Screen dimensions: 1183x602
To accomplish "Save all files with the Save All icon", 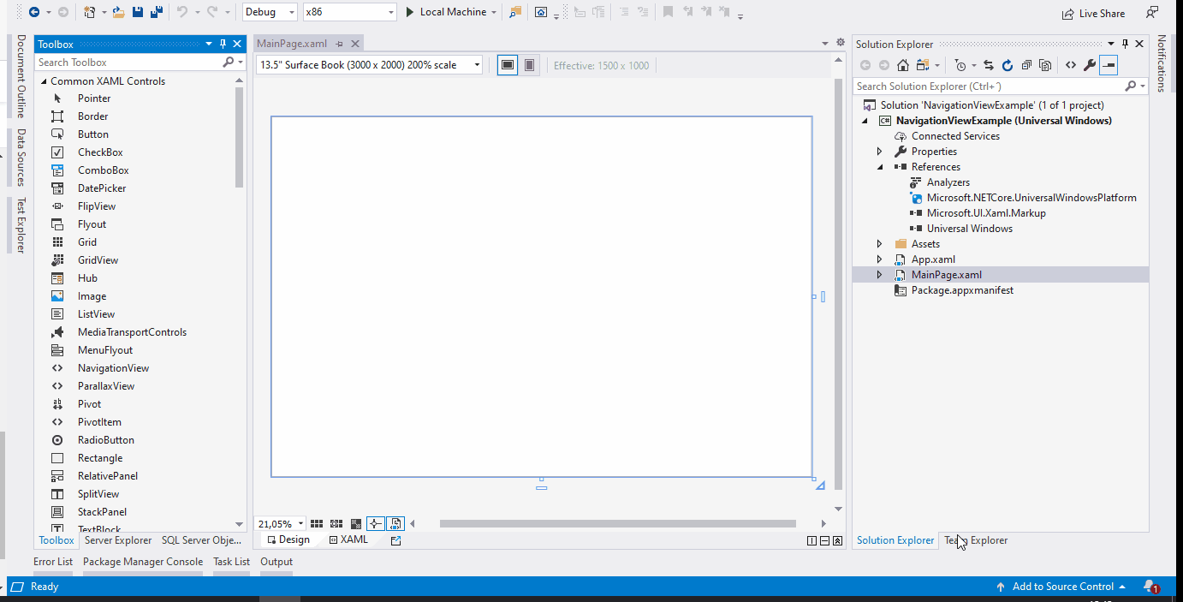I will tap(156, 11).
